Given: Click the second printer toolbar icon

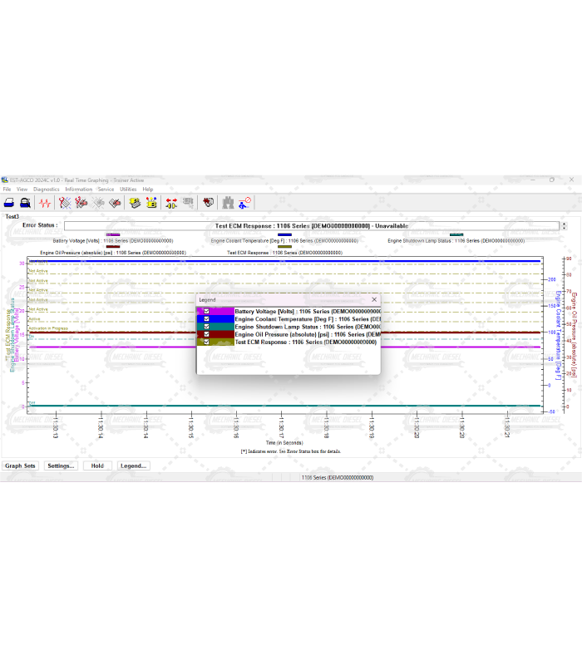Looking at the screenshot, I should pyautogui.click(x=26, y=202).
